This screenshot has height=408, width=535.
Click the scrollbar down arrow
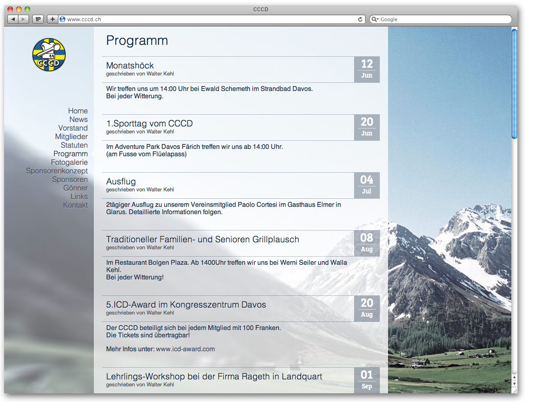click(x=514, y=384)
